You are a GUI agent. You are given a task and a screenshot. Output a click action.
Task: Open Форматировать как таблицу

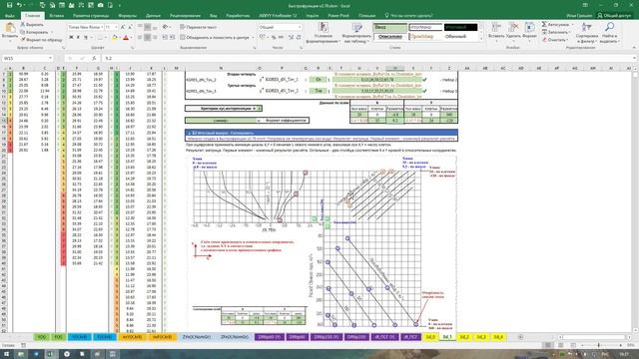[356, 33]
